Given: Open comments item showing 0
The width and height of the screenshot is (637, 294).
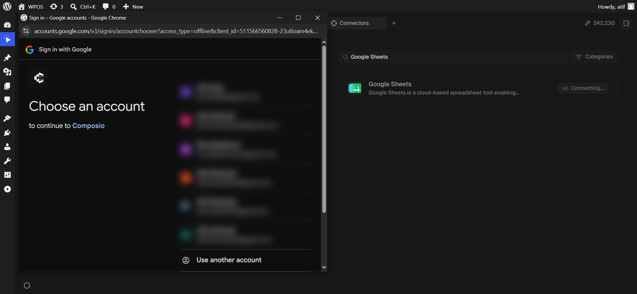Looking at the screenshot, I should pyautogui.click(x=109, y=7).
